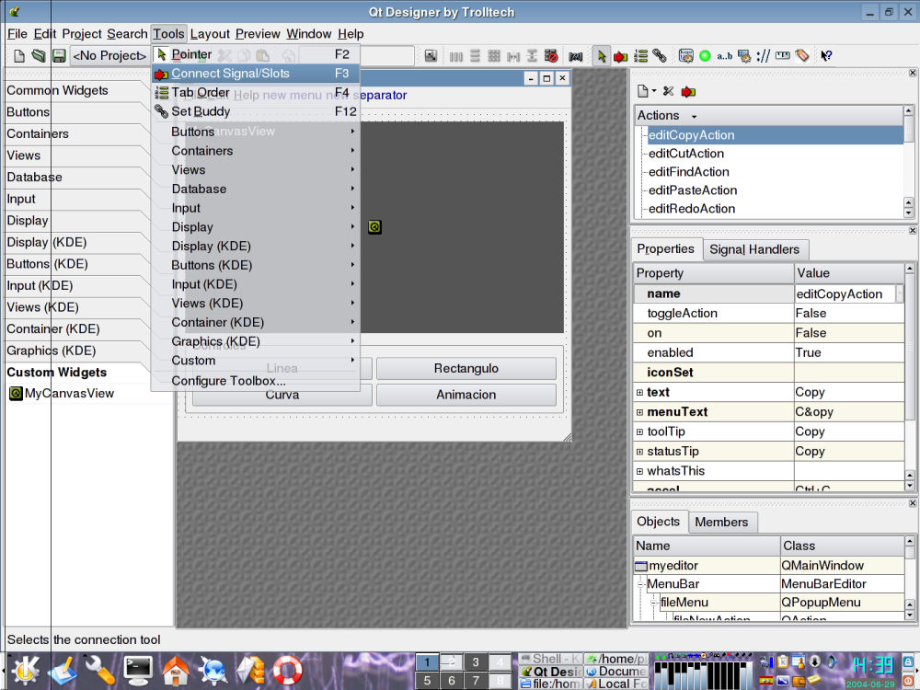Switch to the Signal Handlers tab

[754, 250]
